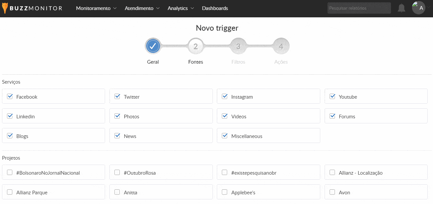Expand the user account chevron
This screenshot has width=433, height=204.
coord(428,8)
